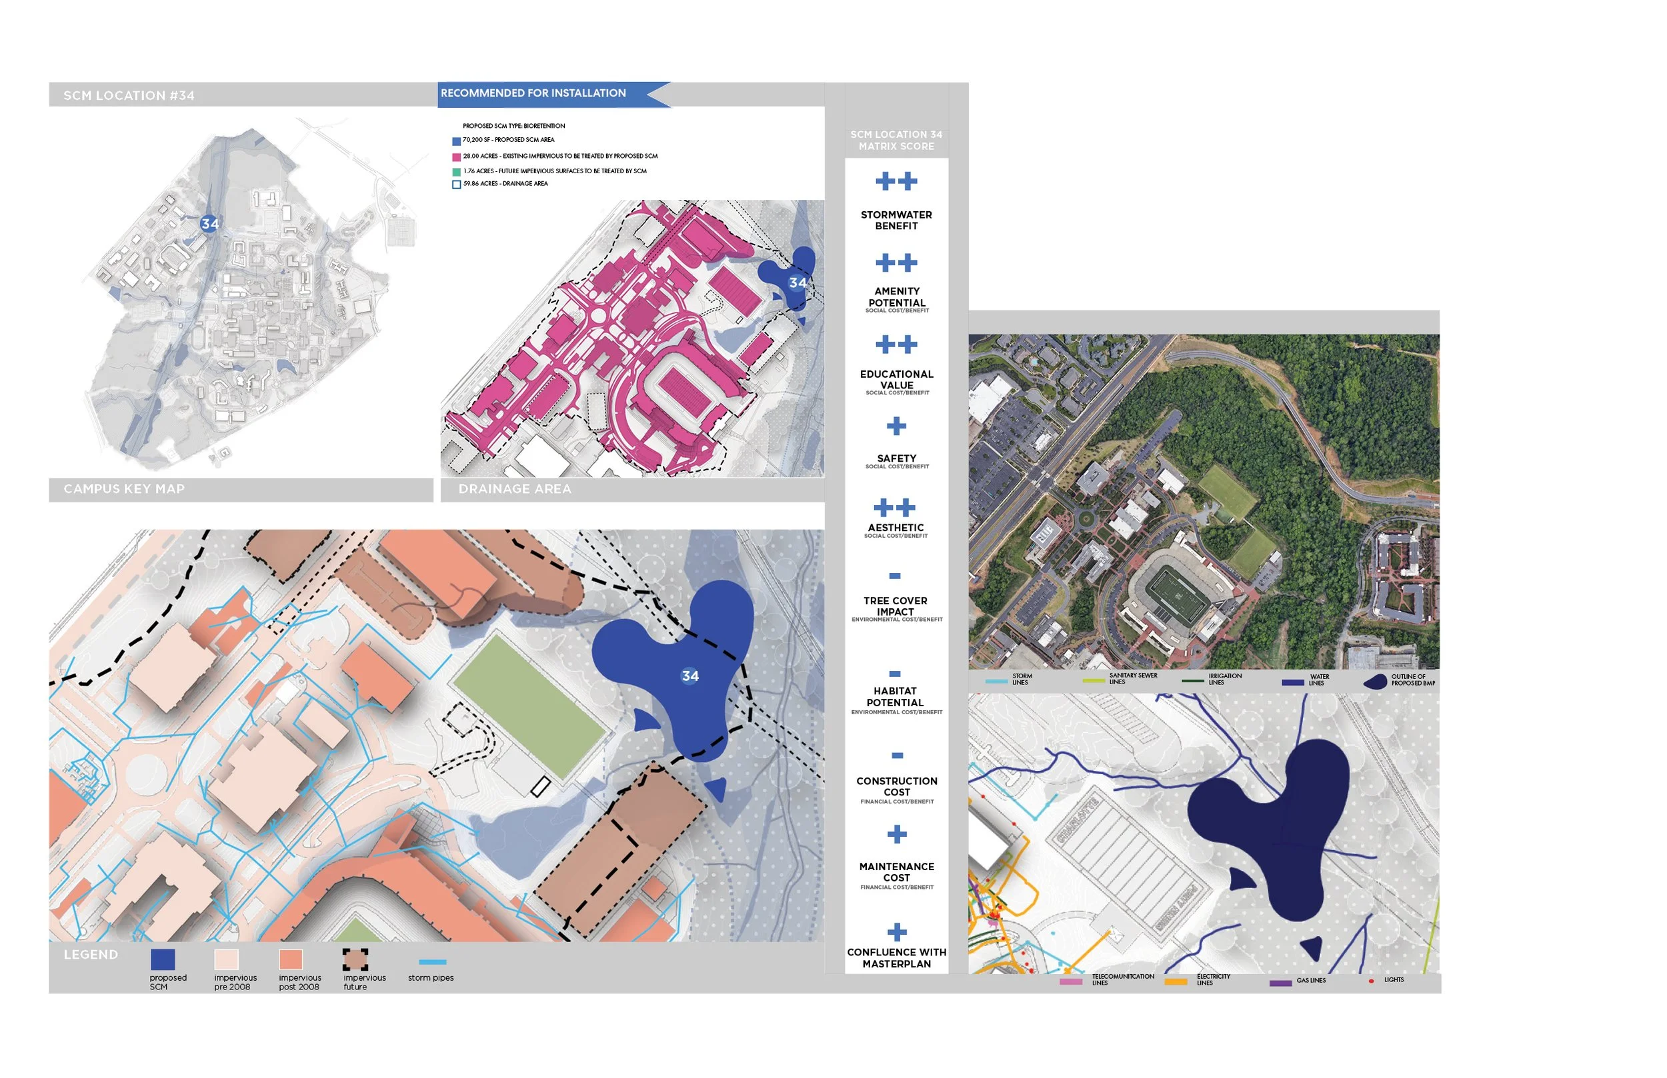
Task: Click the impervious post 2008 legend swatch
Action: pos(291,958)
